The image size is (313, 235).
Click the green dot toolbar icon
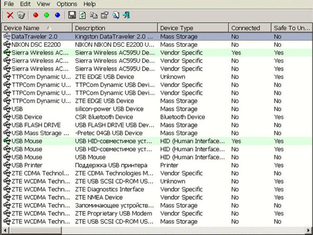[x=47, y=15]
